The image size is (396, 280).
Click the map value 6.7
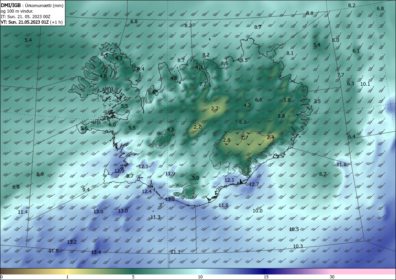323,174
